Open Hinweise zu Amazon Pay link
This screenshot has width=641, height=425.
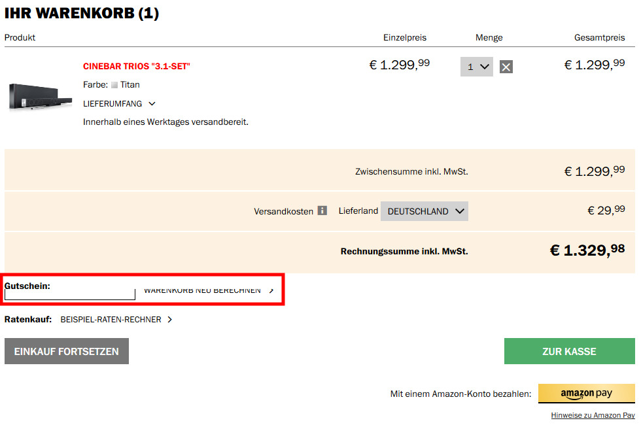593,416
